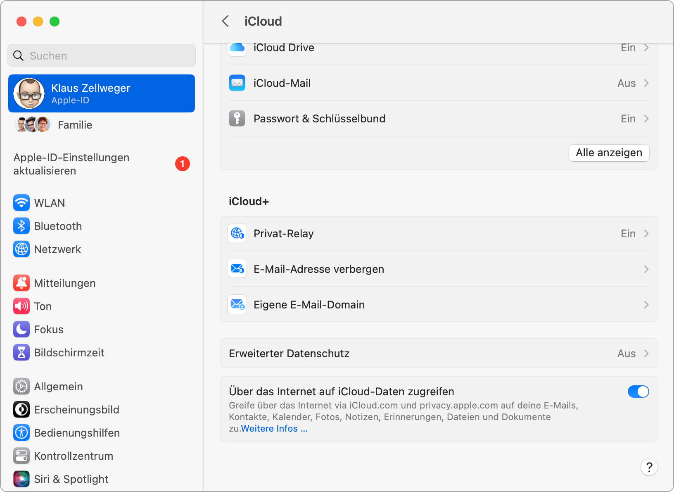Open the Privat-Relay row

439,234
